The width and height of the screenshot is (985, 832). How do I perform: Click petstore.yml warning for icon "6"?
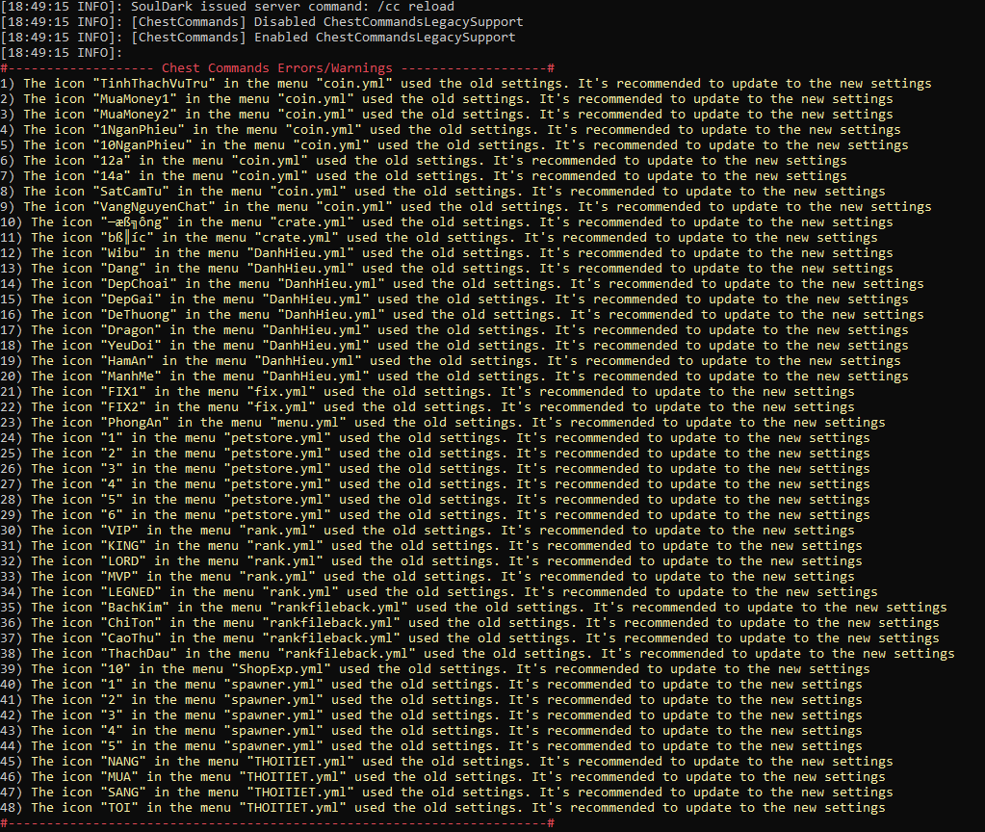[x=435, y=514]
